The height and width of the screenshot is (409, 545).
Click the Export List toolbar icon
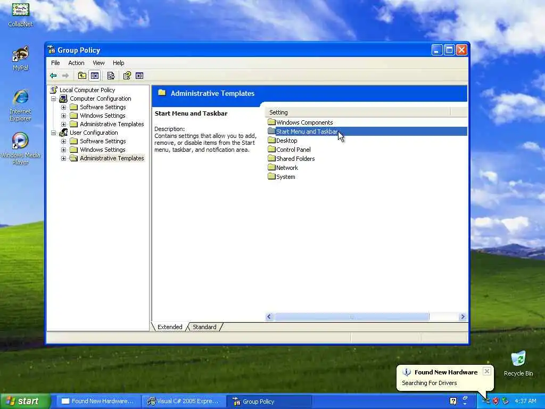click(x=111, y=76)
